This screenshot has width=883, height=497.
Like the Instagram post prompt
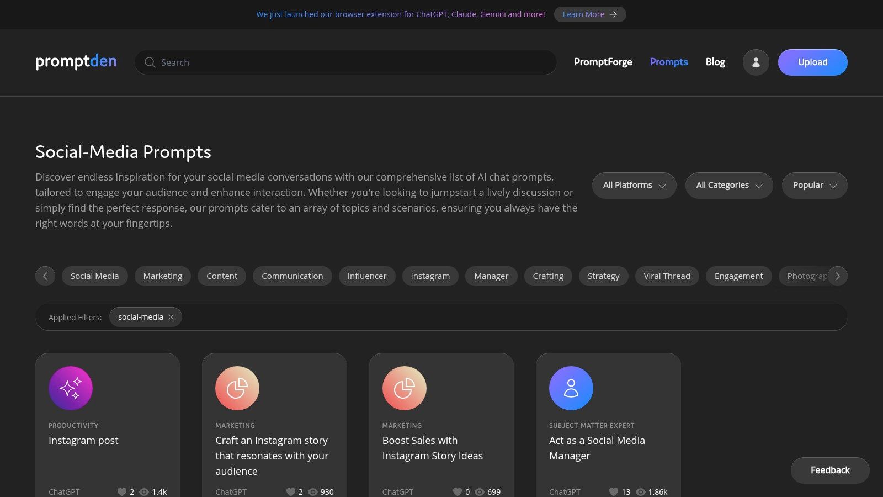click(122, 491)
